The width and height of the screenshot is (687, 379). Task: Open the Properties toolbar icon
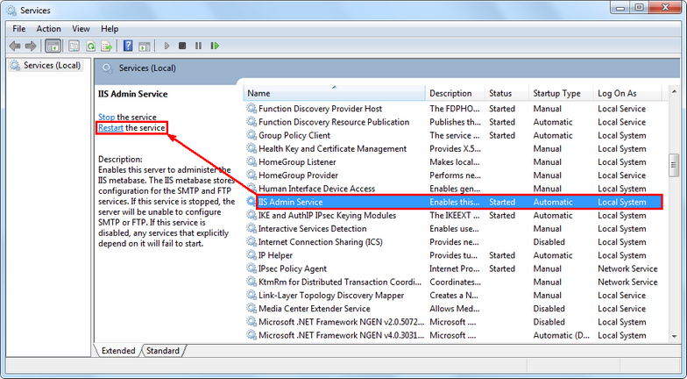click(x=74, y=46)
